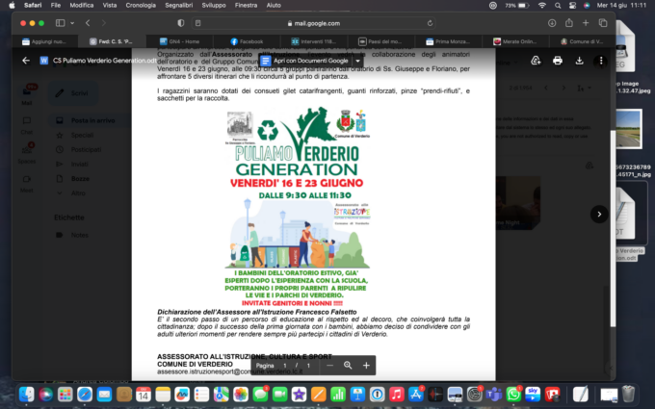Viewport: 655px width, 409px height.
Task: Open the Sviluppo menu
Action: [214, 5]
